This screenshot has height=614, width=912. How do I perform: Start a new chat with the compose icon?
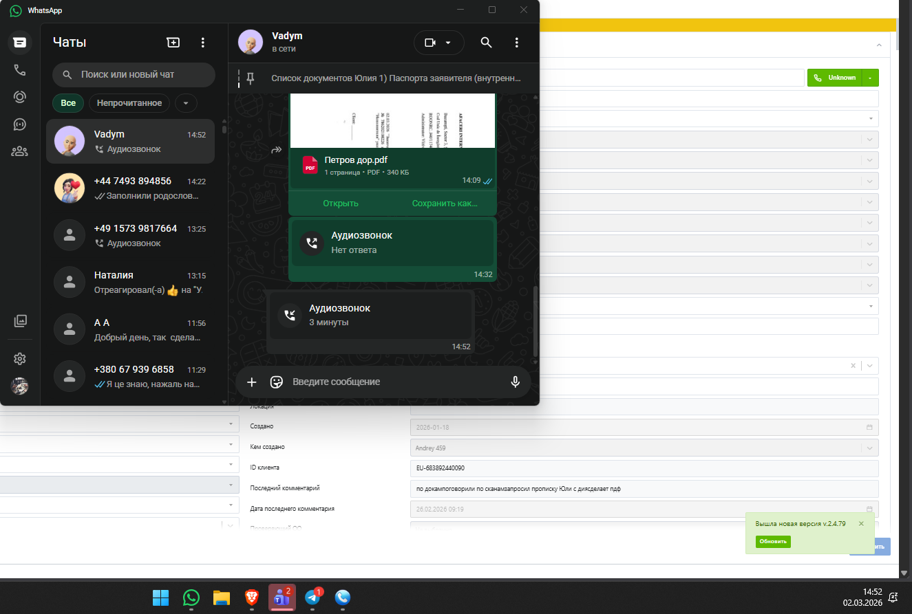[173, 43]
